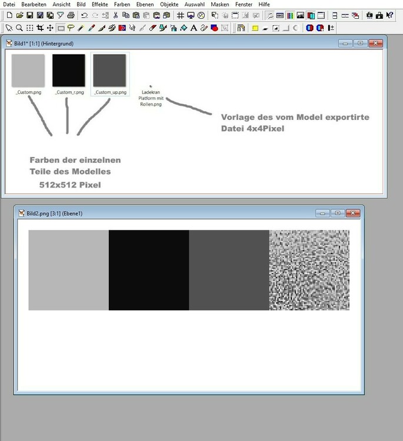Select the Paint bucket fill tool
The image size is (403, 441).
click(184, 28)
